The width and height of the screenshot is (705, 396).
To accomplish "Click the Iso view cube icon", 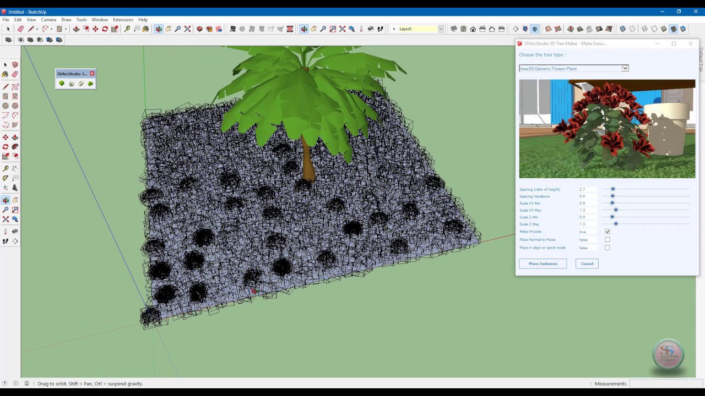I will 454,29.
